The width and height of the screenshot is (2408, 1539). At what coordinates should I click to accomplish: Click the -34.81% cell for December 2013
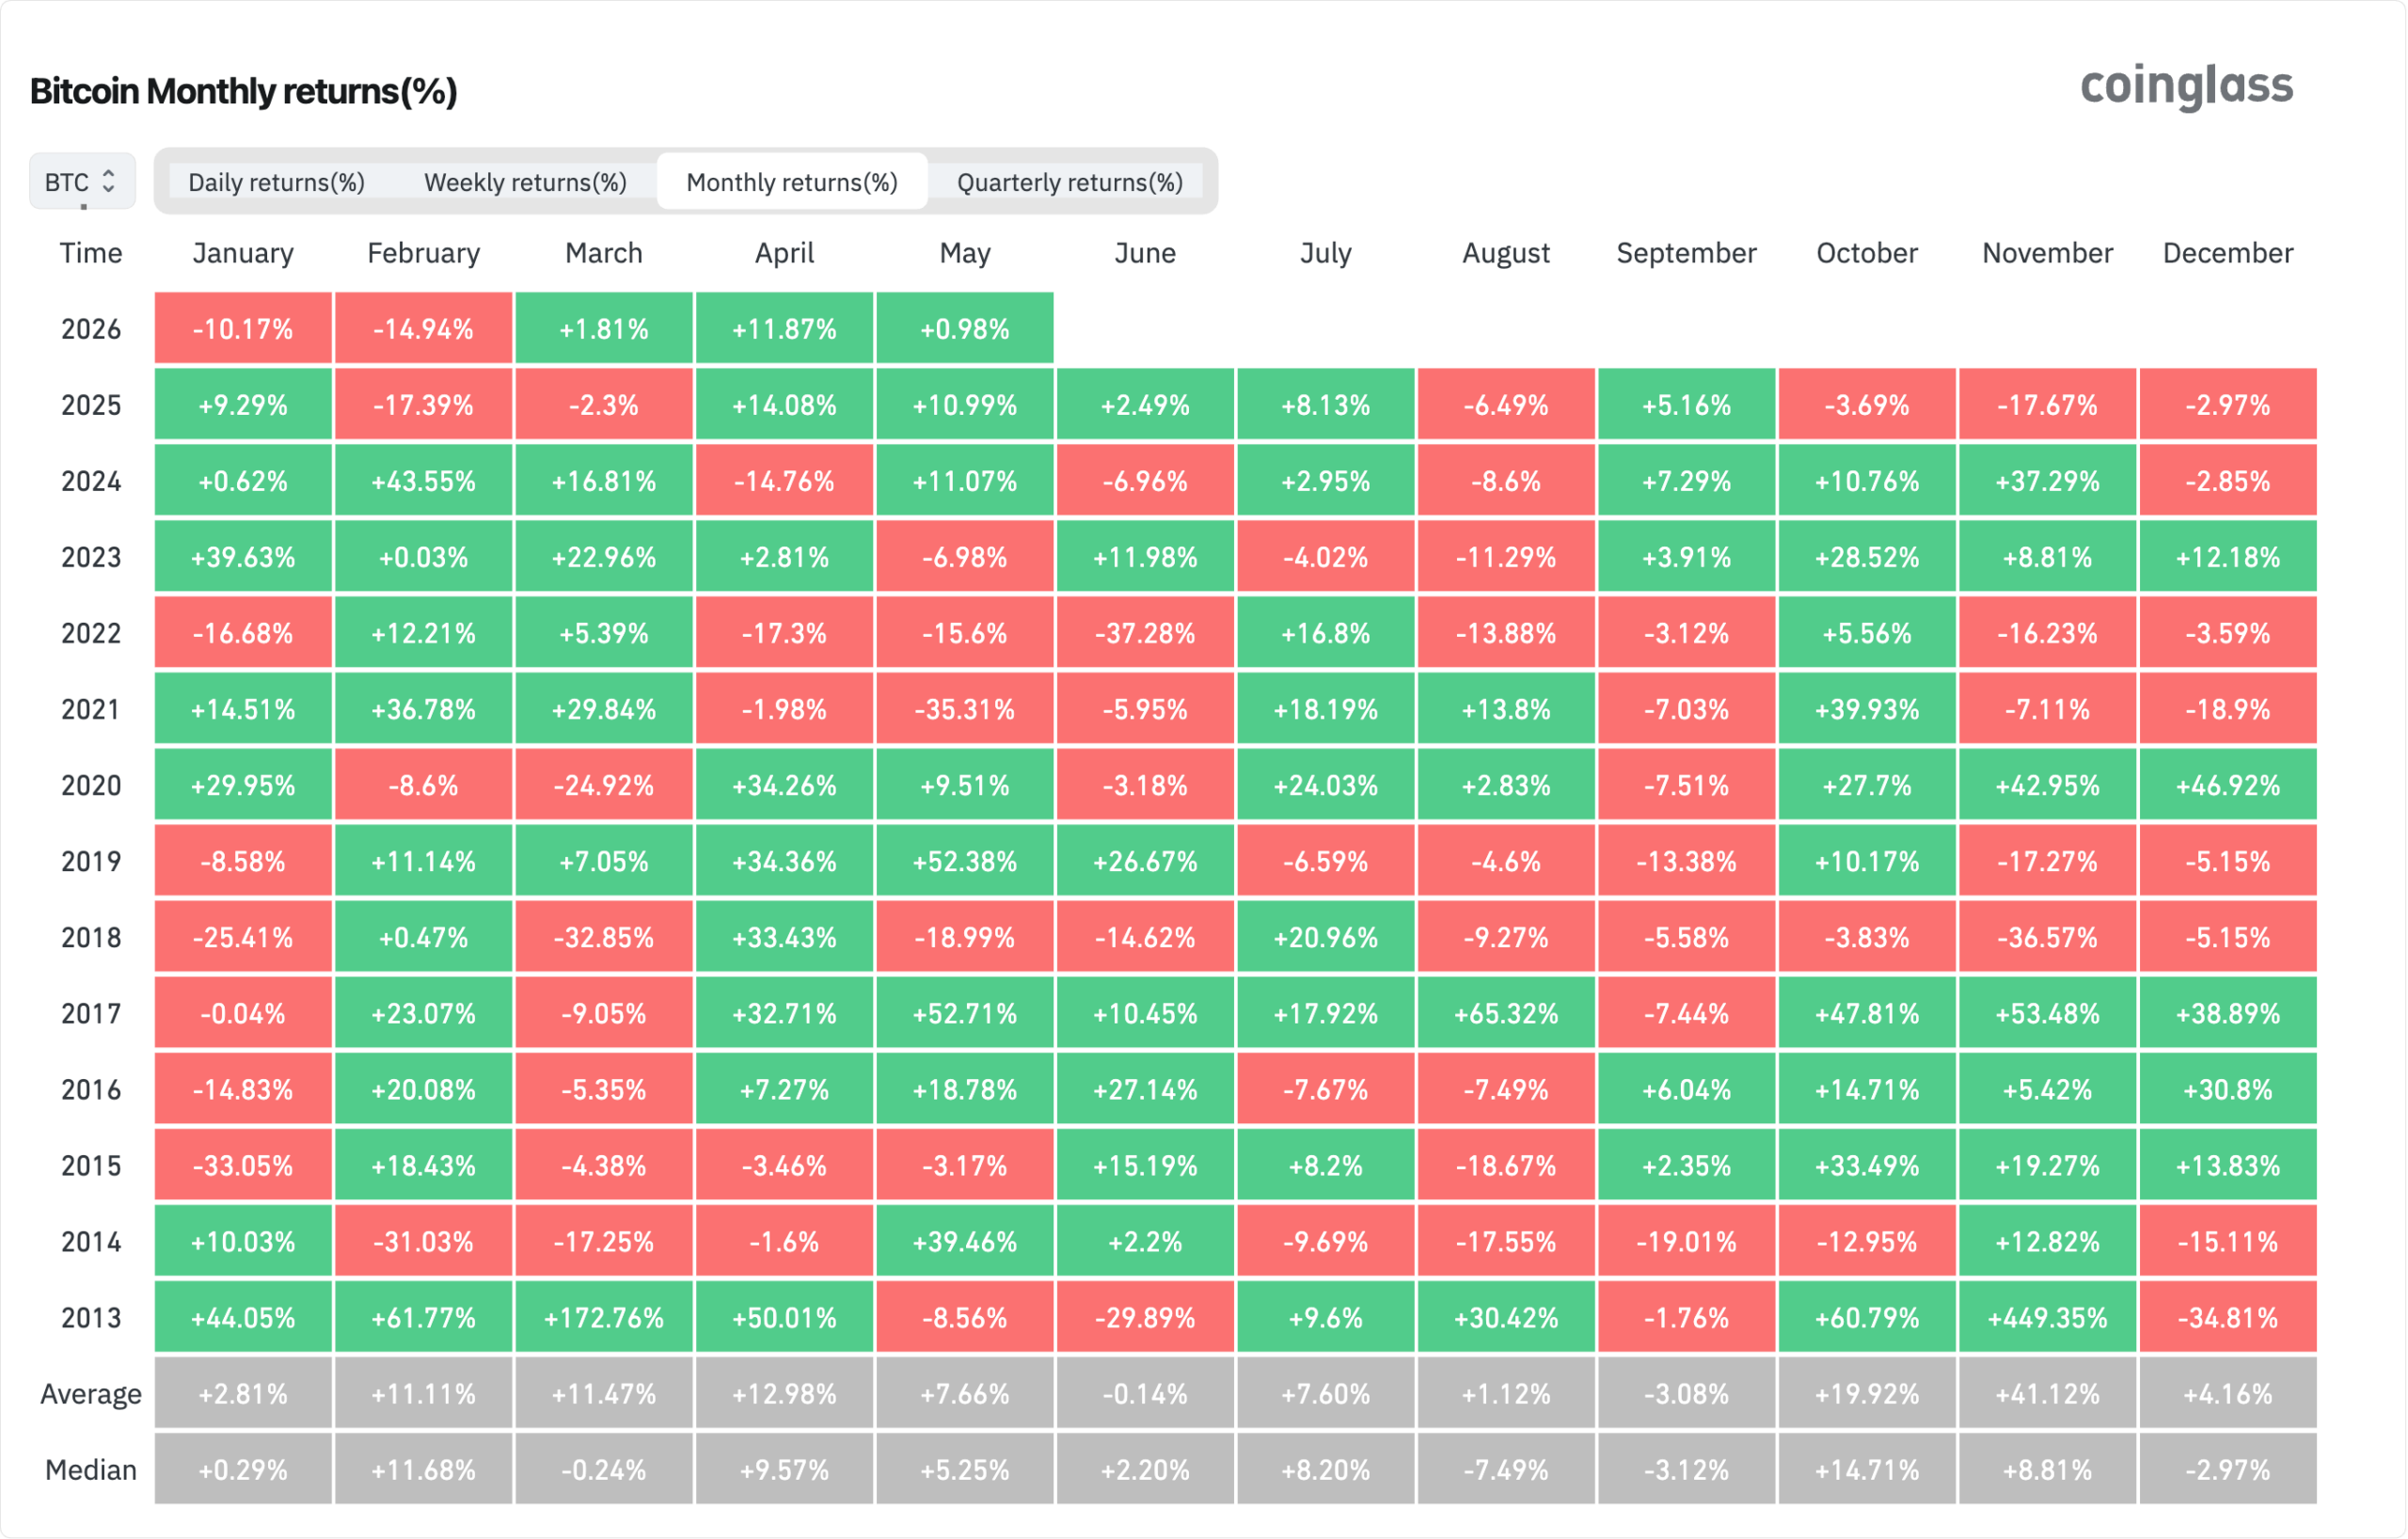click(x=2228, y=1316)
